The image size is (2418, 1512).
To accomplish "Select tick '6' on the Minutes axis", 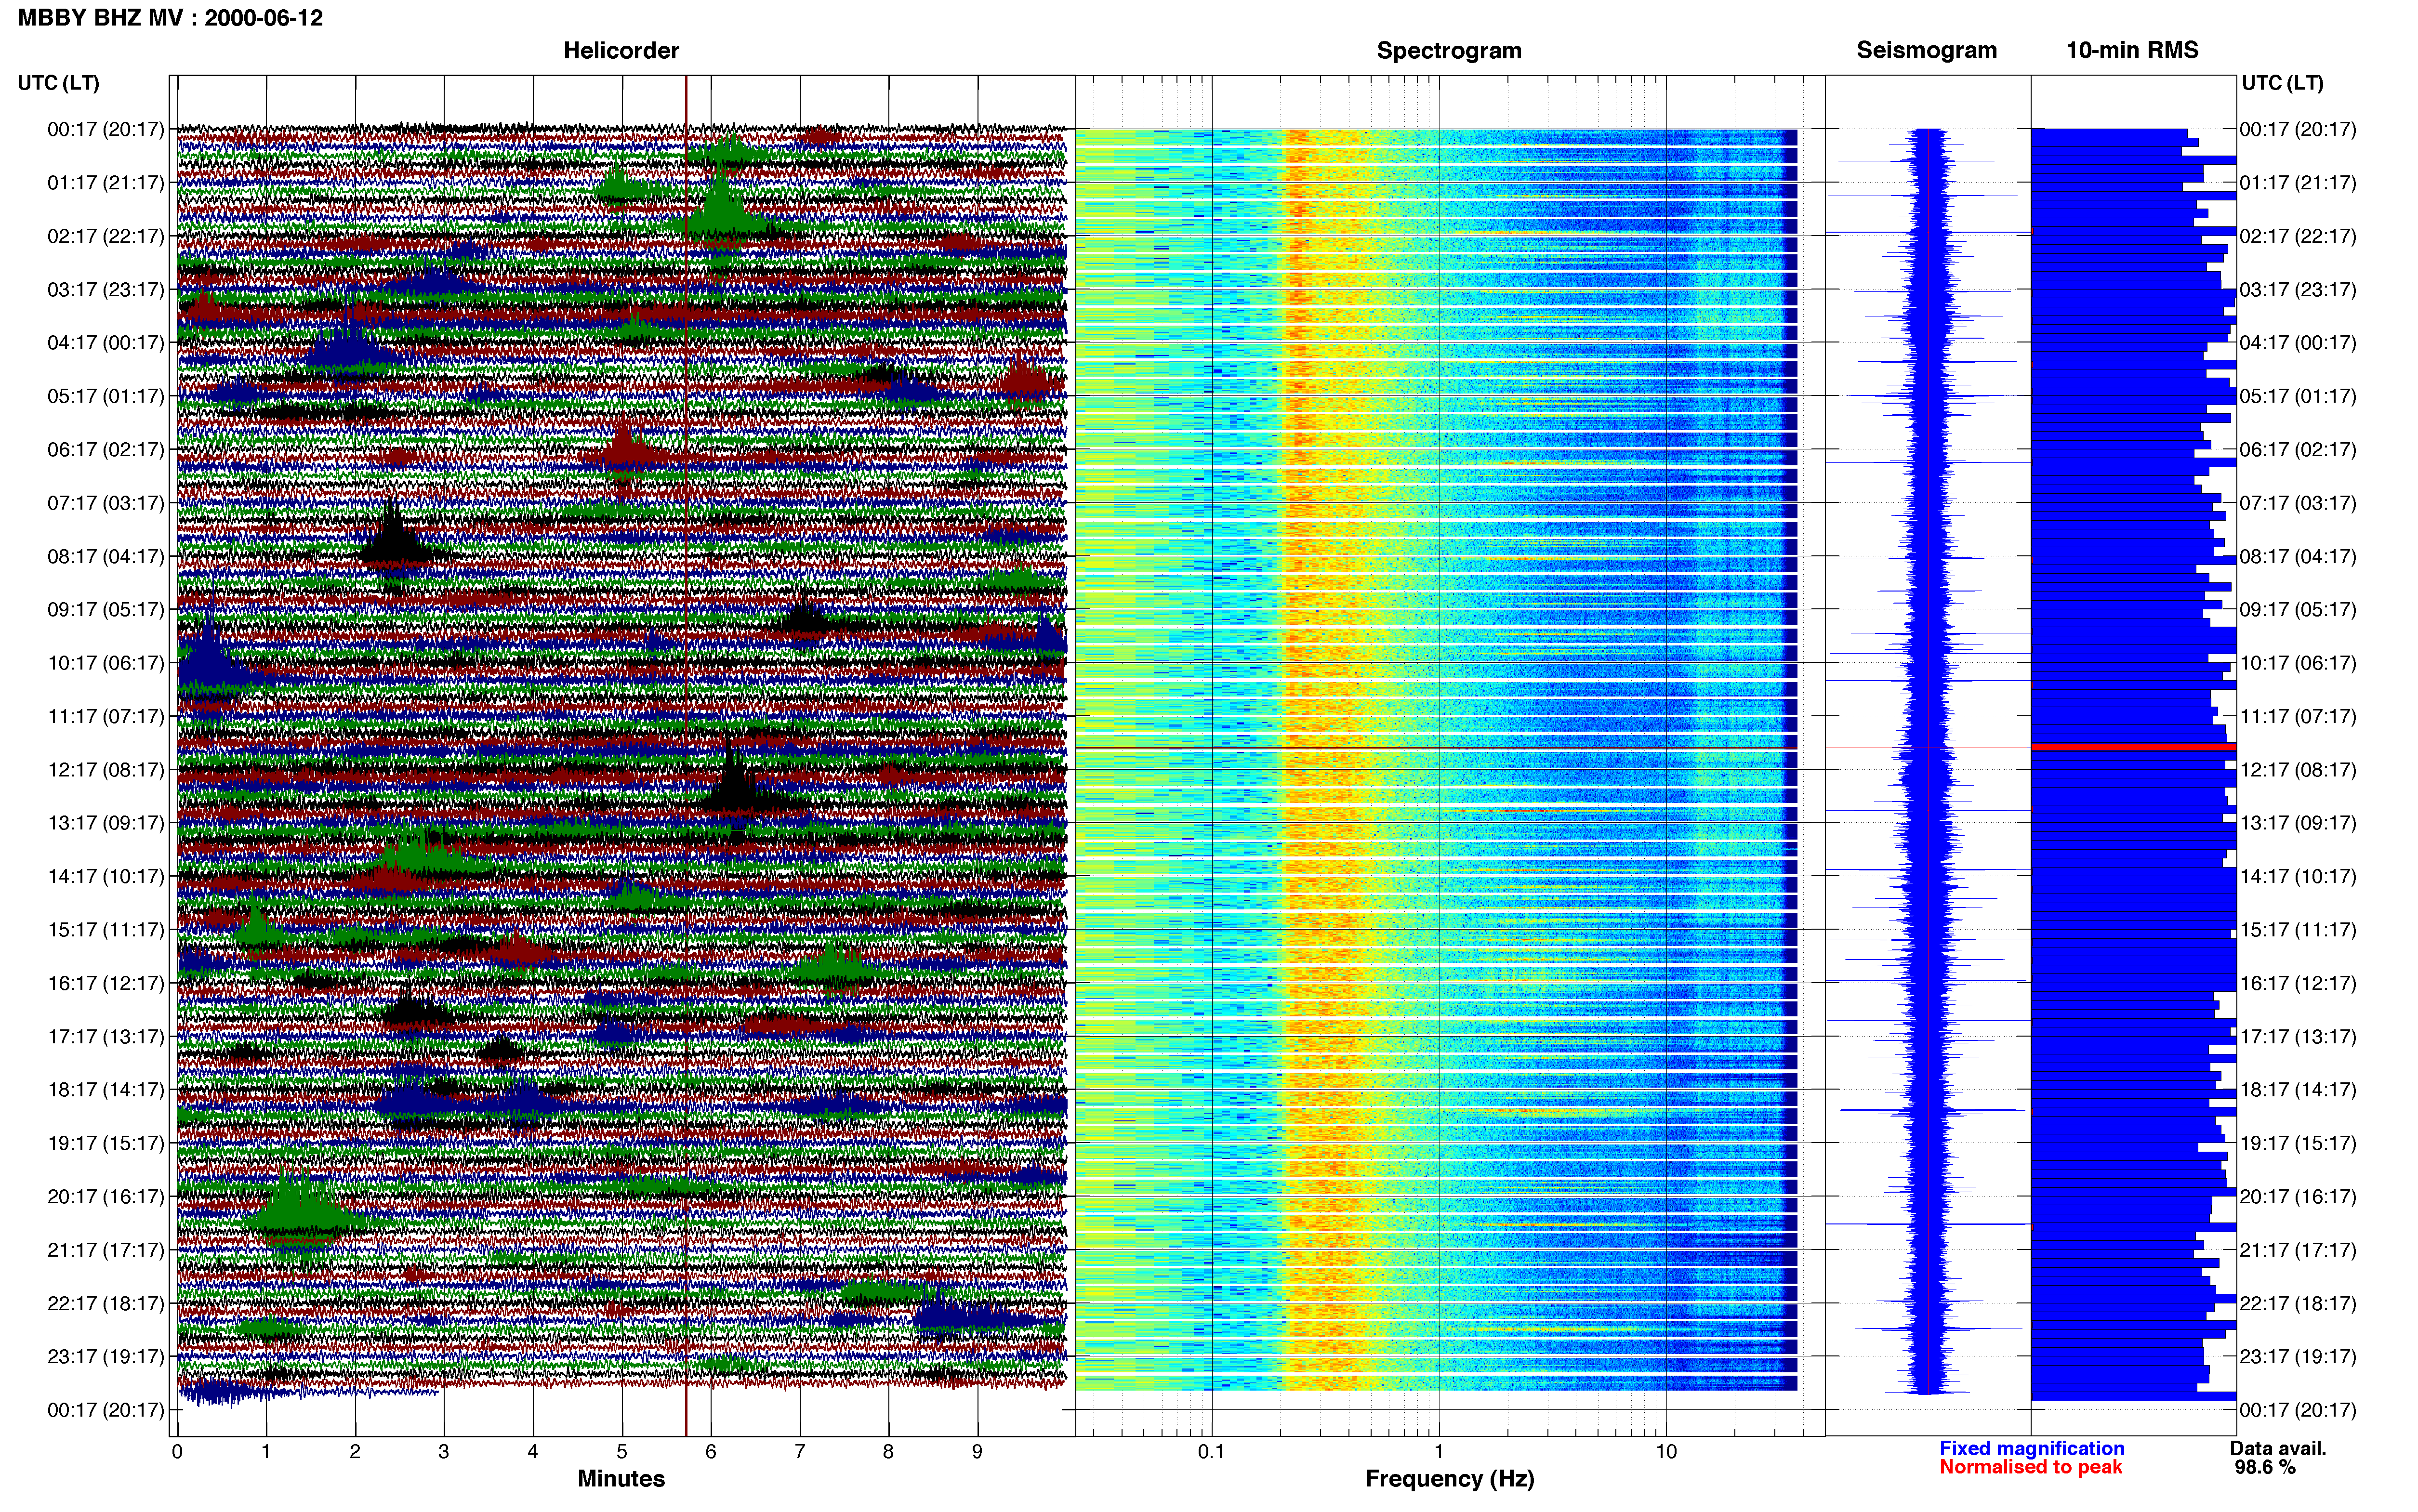I will pos(711,1452).
